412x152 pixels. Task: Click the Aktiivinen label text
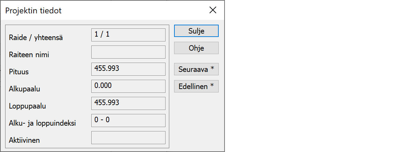(x=25, y=140)
